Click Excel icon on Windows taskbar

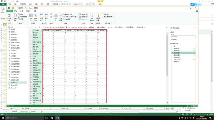pyautogui.click(x=58, y=118)
